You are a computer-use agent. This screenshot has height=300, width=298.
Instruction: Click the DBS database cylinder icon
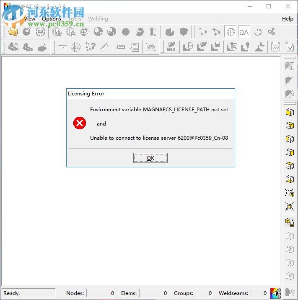[x=276, y=47]
